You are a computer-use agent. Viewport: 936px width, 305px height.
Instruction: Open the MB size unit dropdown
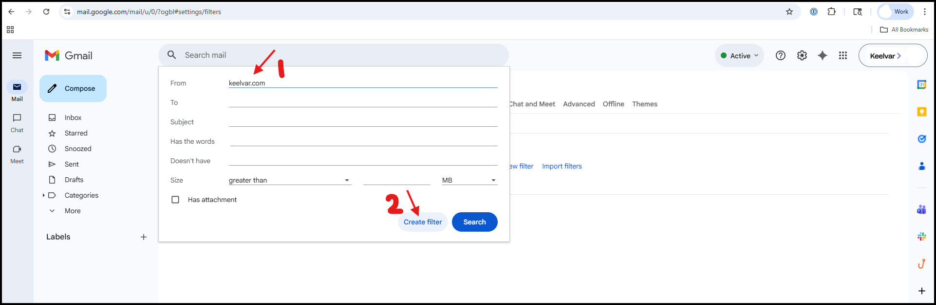click(469, 180)
